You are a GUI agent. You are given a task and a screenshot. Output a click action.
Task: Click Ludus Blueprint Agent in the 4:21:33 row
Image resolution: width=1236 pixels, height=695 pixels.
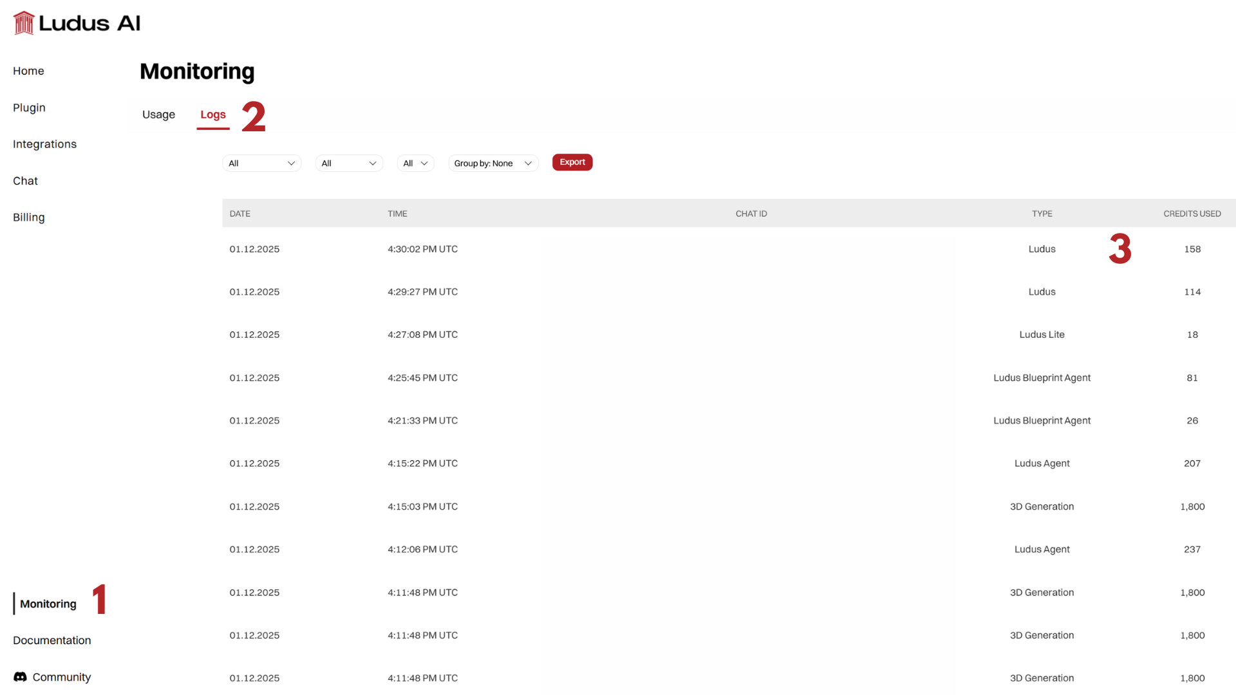[x=1042, y=421]
